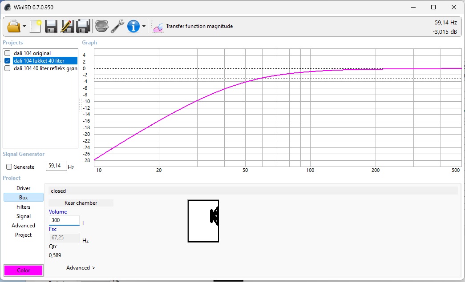The image size is (465, 282).
Task: Click the WinISD application title icon
Action: click(8, 7)
